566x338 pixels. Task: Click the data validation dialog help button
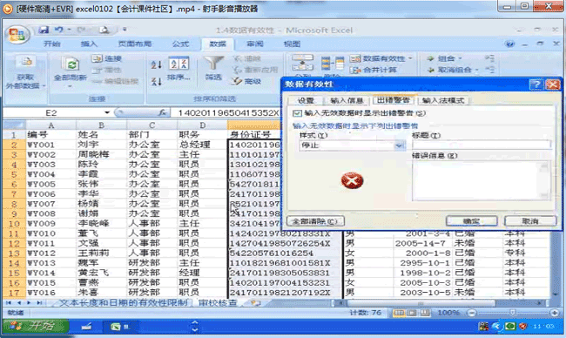pyautogui.click(x=536, y=84)
